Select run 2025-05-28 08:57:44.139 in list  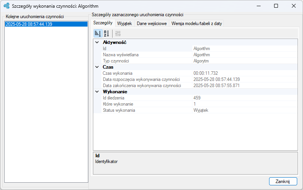pyautogui.click(x=46, y=24)
